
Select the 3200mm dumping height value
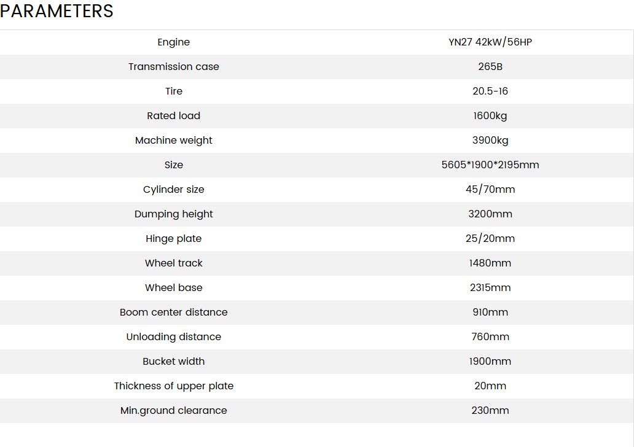pyautogui.click(x=490, y=214)
